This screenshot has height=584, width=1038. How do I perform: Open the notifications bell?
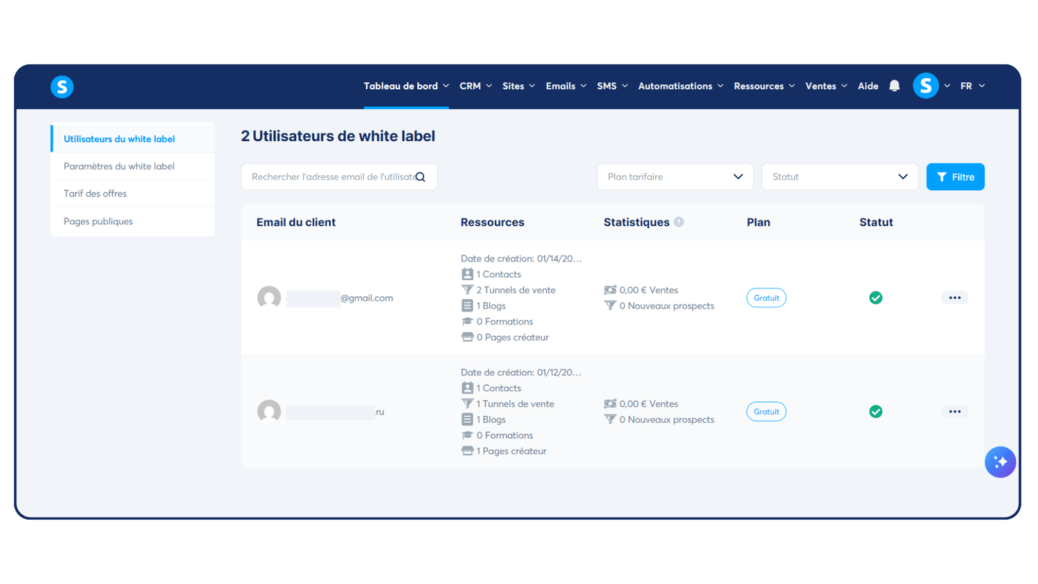(x=895, y=86)
